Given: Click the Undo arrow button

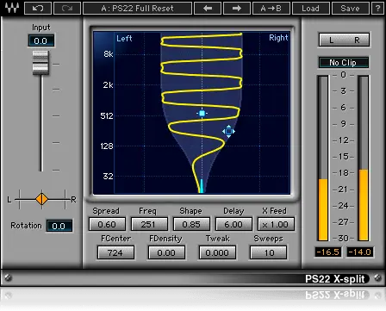Looking at the screenshot, I should (x=38, y=8).
